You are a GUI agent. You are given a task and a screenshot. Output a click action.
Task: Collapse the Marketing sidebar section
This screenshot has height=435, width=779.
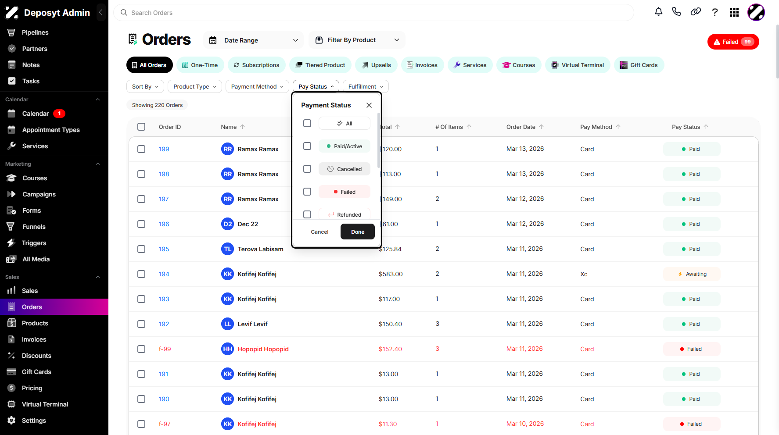point(98,164)
